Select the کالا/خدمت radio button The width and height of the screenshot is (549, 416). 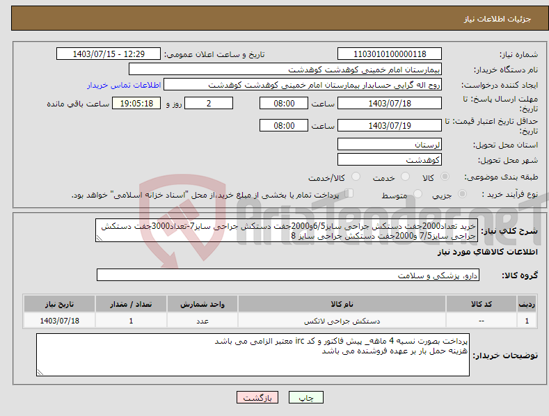pyautogui.click(x=356, y=177)
